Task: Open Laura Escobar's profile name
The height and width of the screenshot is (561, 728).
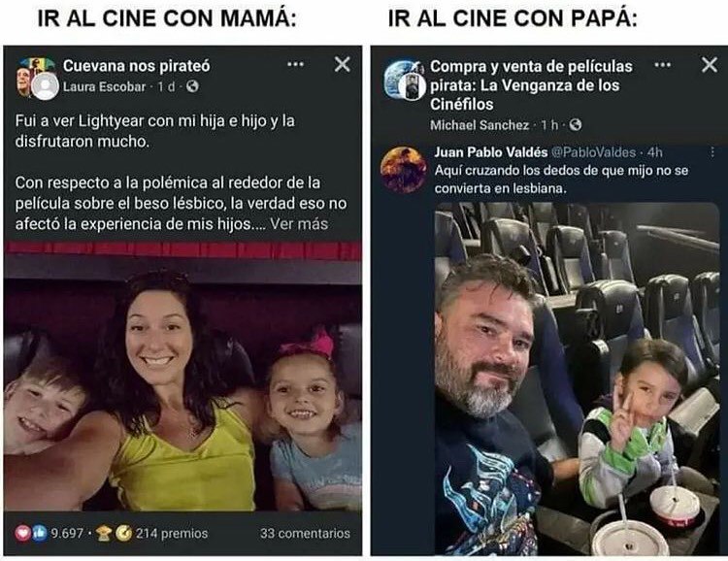Action: [x=105, y=86]
